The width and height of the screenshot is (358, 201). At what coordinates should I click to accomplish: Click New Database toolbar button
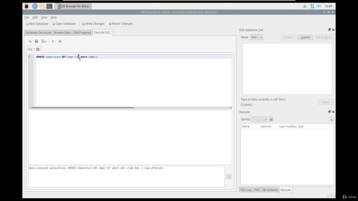click(x=37, y=23)
